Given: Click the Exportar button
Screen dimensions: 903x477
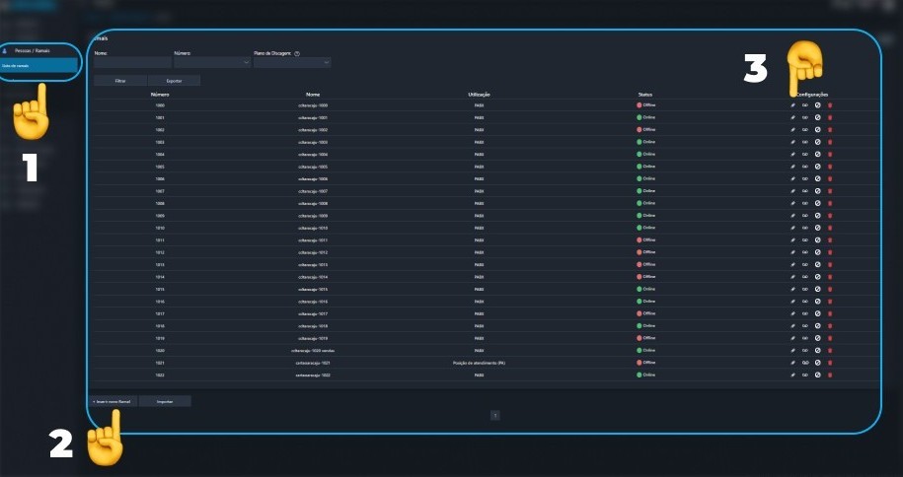Looking at the screenshot, I should 174,81.
